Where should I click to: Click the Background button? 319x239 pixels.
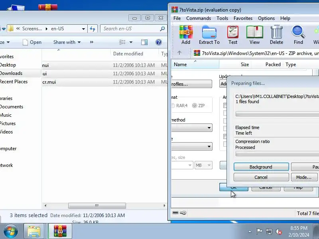click(261, 167)
